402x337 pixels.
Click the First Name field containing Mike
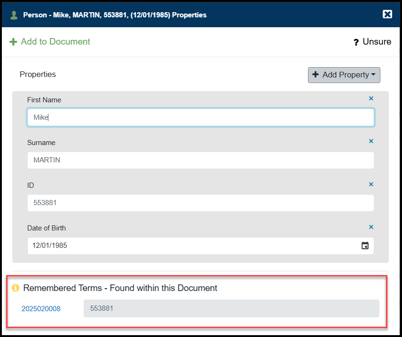point(201,117)
